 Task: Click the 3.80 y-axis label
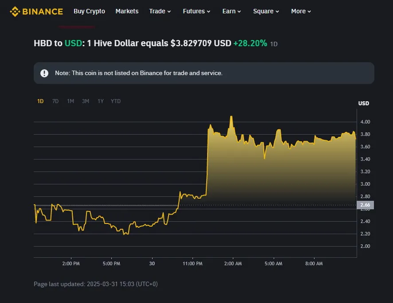[365, 134]
